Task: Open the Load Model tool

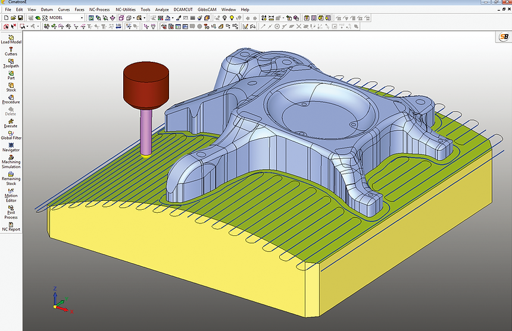Action: pos(11,38)
